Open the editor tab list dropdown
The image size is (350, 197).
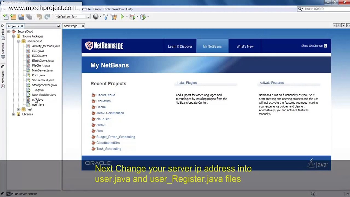pos(343,25)
